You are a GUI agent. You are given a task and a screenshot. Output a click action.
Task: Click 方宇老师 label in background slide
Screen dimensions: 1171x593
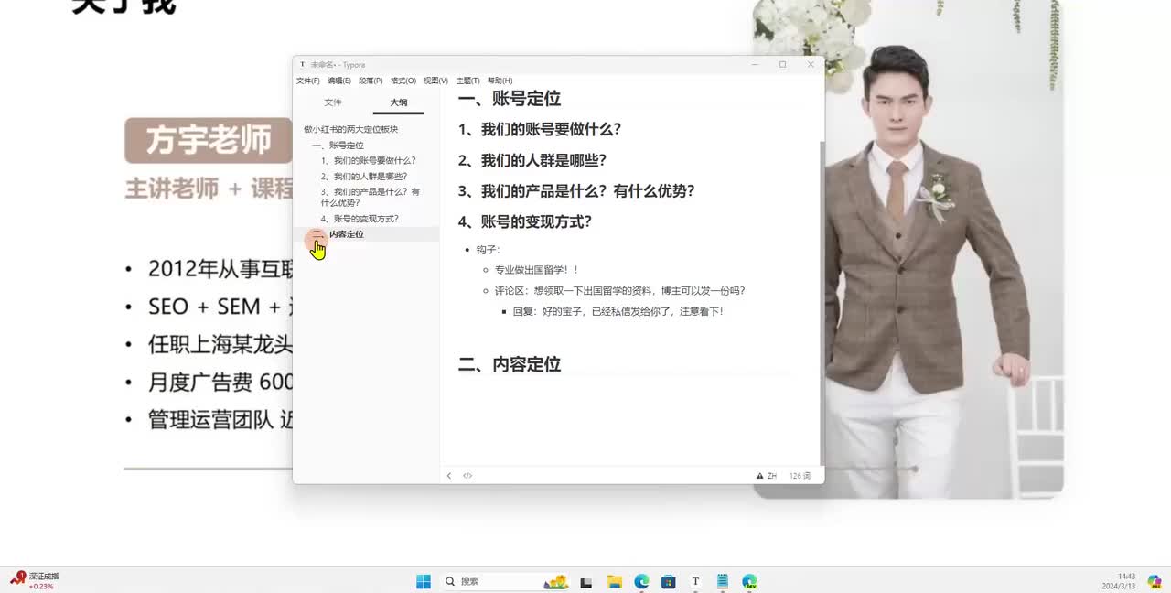[x=209, y=141]
